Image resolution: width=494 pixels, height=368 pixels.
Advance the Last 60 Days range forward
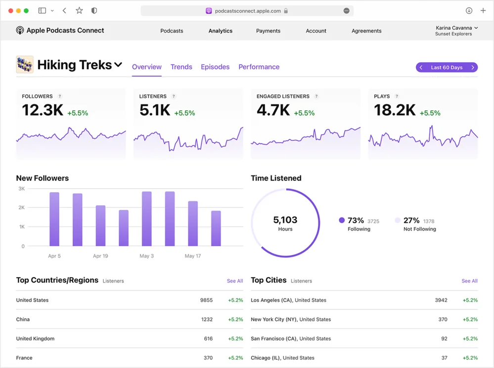(x=473, y=67)
